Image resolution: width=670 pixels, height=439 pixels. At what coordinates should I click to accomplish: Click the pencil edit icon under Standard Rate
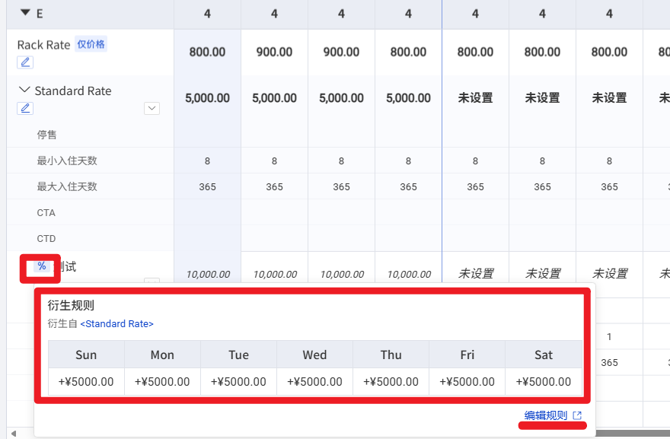pos(25,109)
